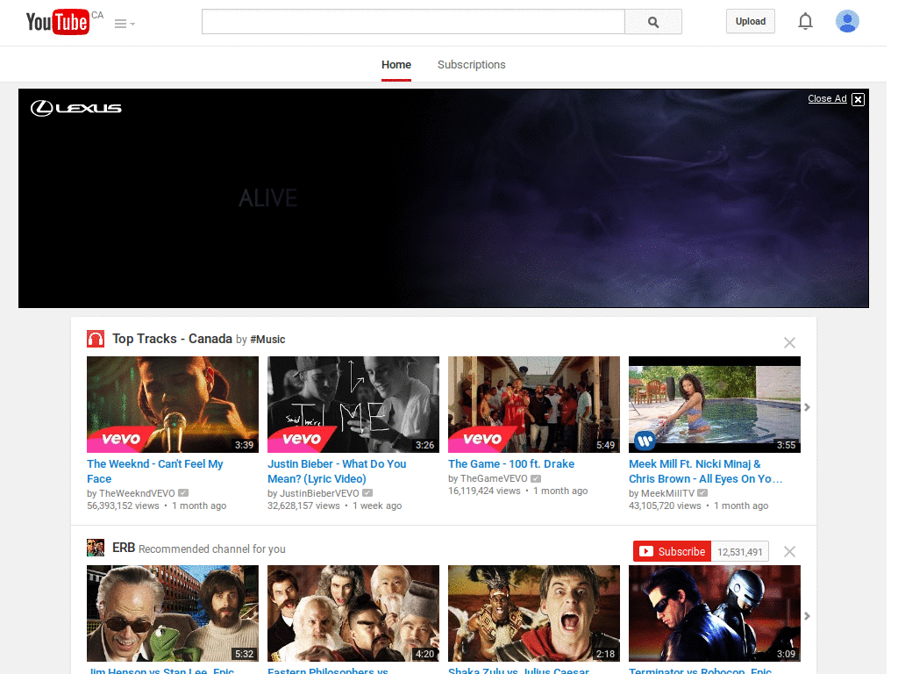This screenshot has width=898, height=674.
Task: Click the Lexus logo in ad
Action: pos(76,108)
